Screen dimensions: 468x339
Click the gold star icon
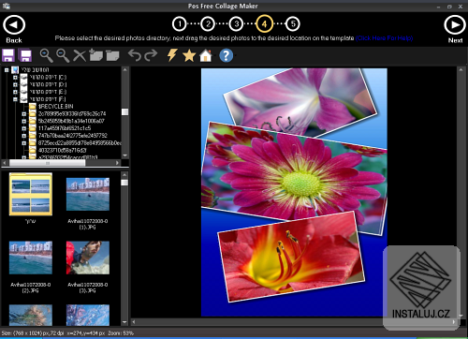[189, 55]
